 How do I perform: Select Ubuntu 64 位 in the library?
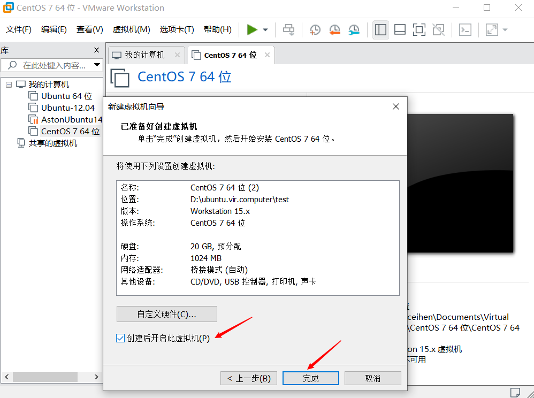pyautogui.click(x=67, y=96)
